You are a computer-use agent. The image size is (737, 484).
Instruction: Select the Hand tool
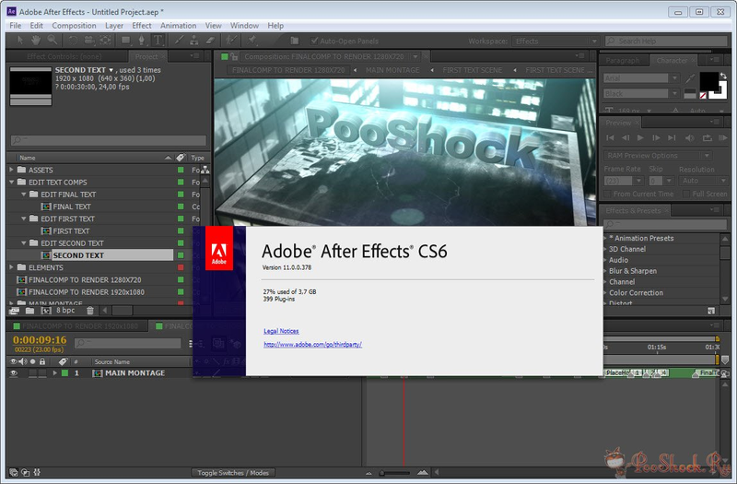pos(36,41)
